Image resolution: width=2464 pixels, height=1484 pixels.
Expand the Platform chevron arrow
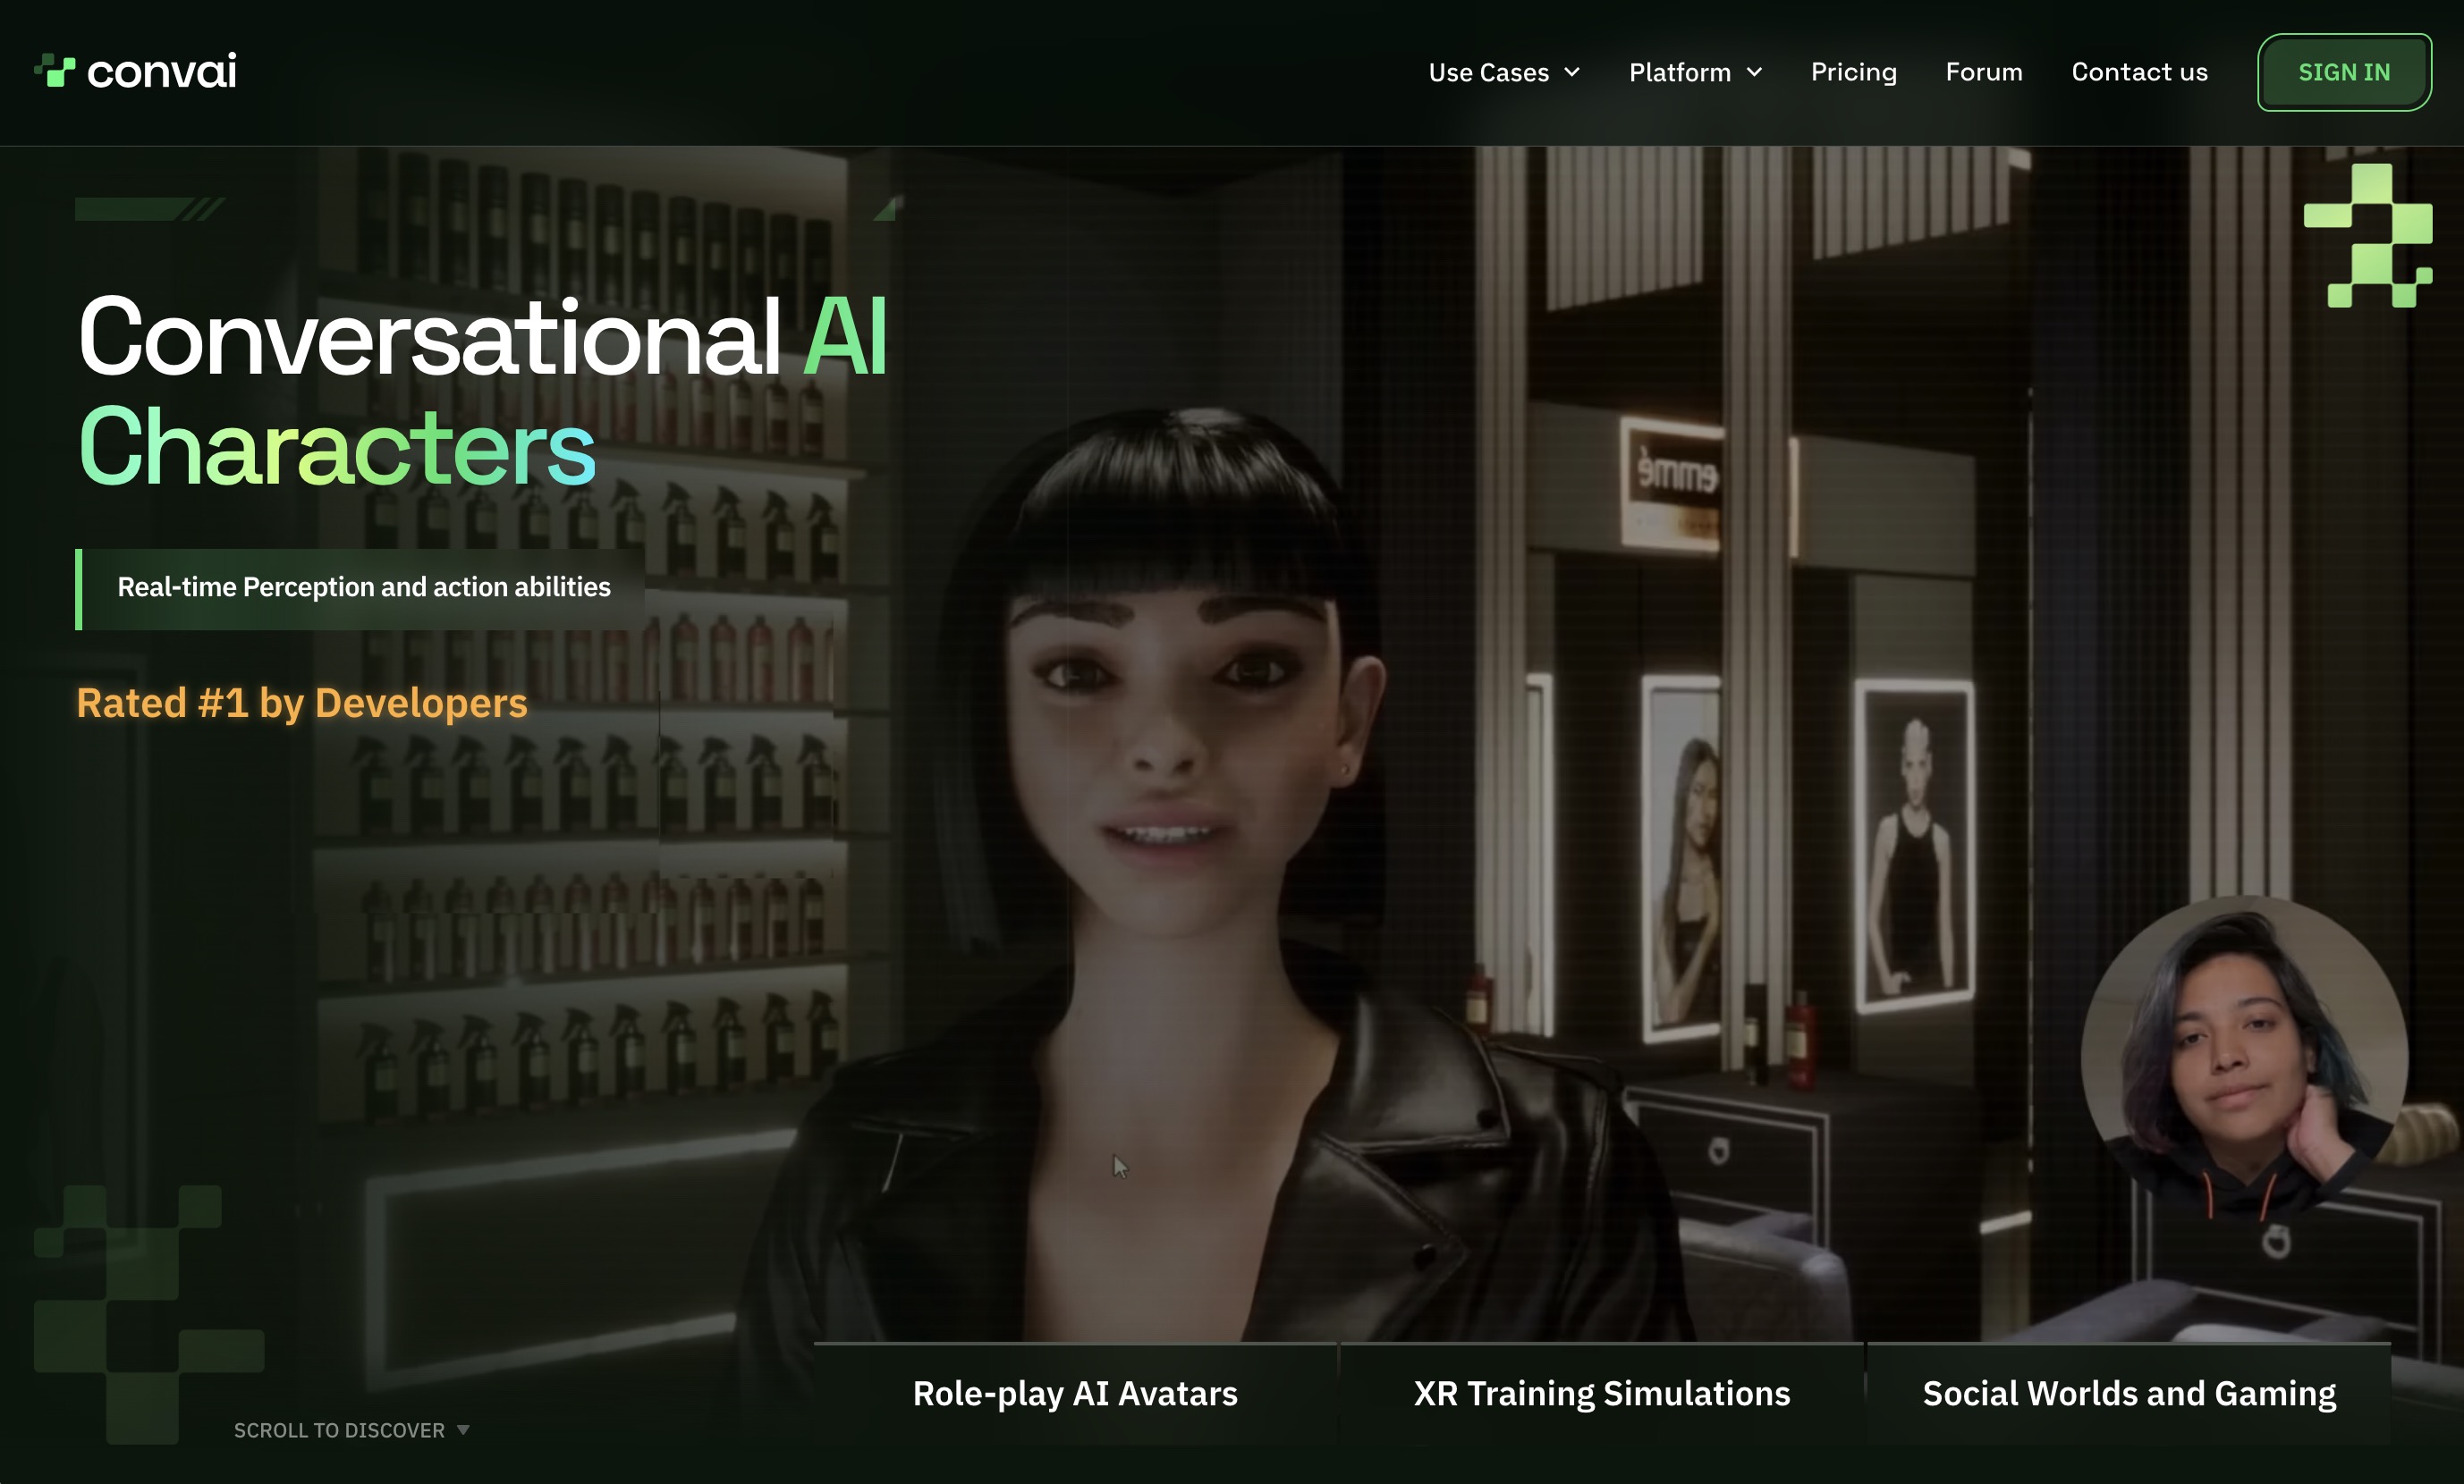pos(1754,72)
